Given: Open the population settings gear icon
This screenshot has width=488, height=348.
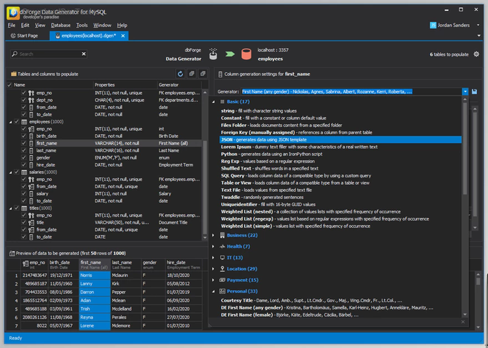Looking at the screenshot, I should coord(476,54).
